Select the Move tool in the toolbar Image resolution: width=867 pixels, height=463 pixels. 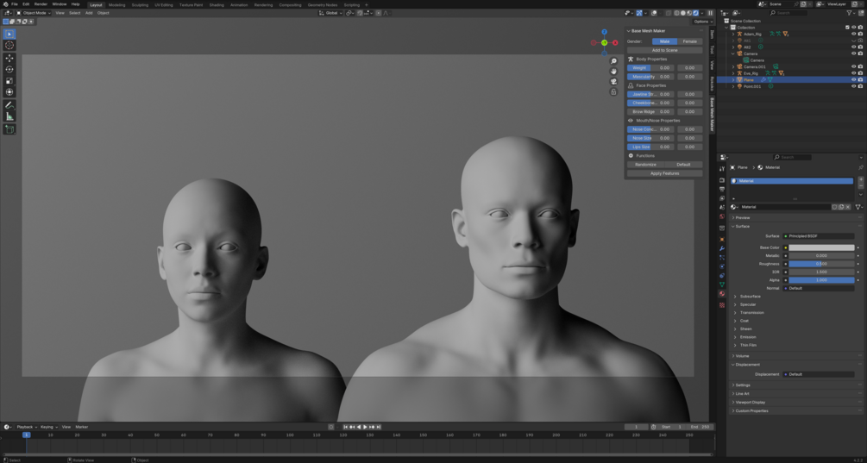coord(9,58)
